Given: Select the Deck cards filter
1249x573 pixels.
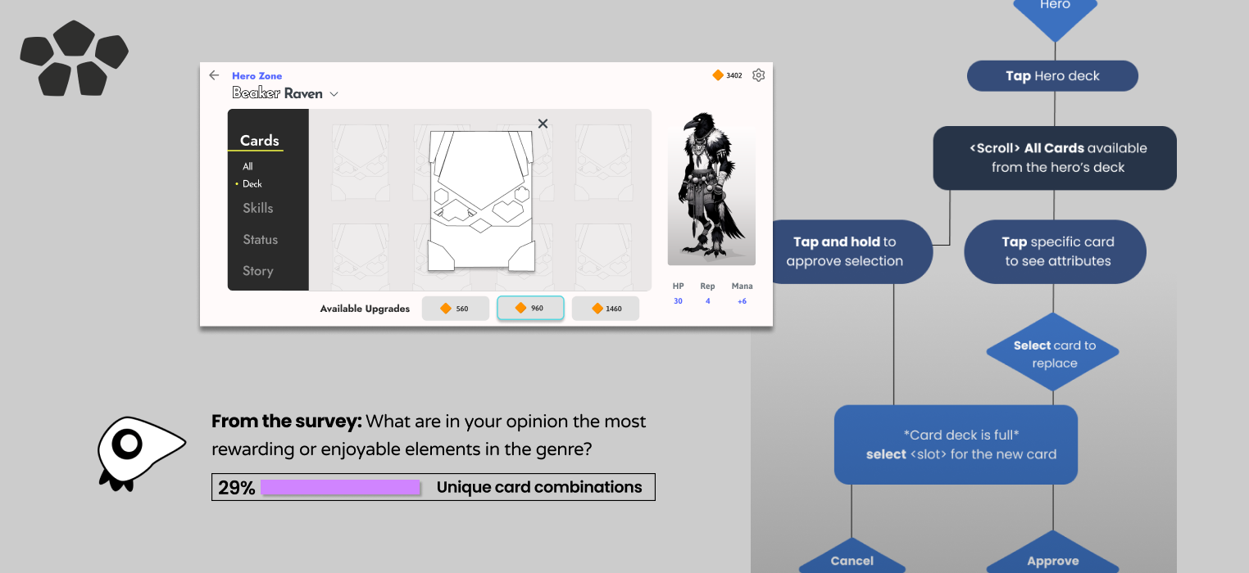Looking at the screenshot, I should pos(252,184).
